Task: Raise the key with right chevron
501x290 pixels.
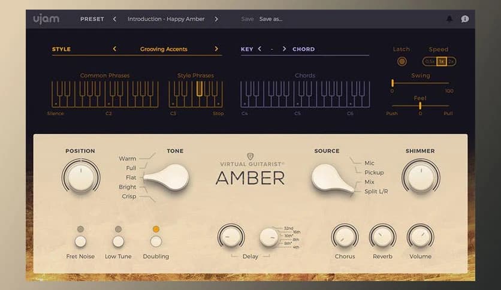Action: click(284, 49)
